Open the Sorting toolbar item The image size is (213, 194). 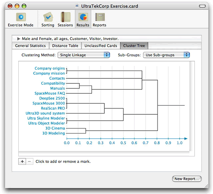[x=48, y=20]
